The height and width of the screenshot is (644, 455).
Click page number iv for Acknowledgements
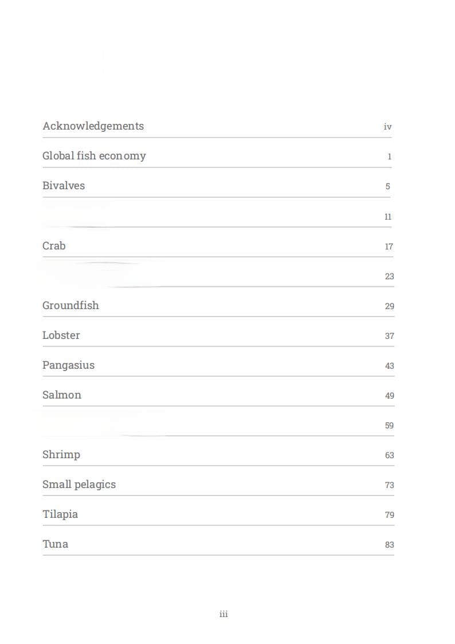[388, 127]
